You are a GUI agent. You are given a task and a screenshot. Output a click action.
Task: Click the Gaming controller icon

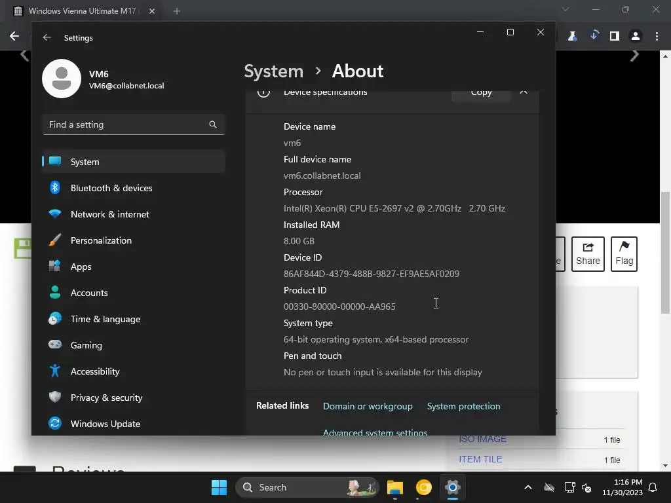tap(55, 345)
